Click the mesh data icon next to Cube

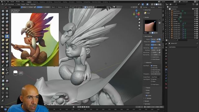(179, 19)
